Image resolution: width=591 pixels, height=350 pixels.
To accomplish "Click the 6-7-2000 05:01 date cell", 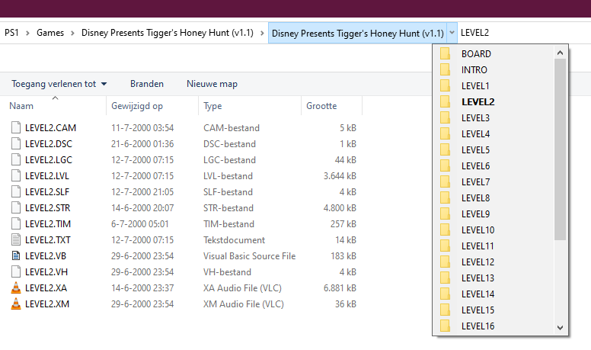I will tap(140, 224).
